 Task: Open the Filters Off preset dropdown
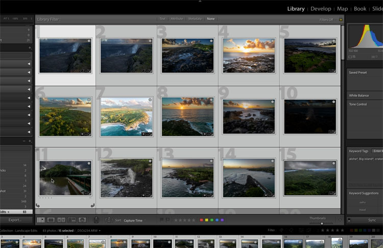328,19
